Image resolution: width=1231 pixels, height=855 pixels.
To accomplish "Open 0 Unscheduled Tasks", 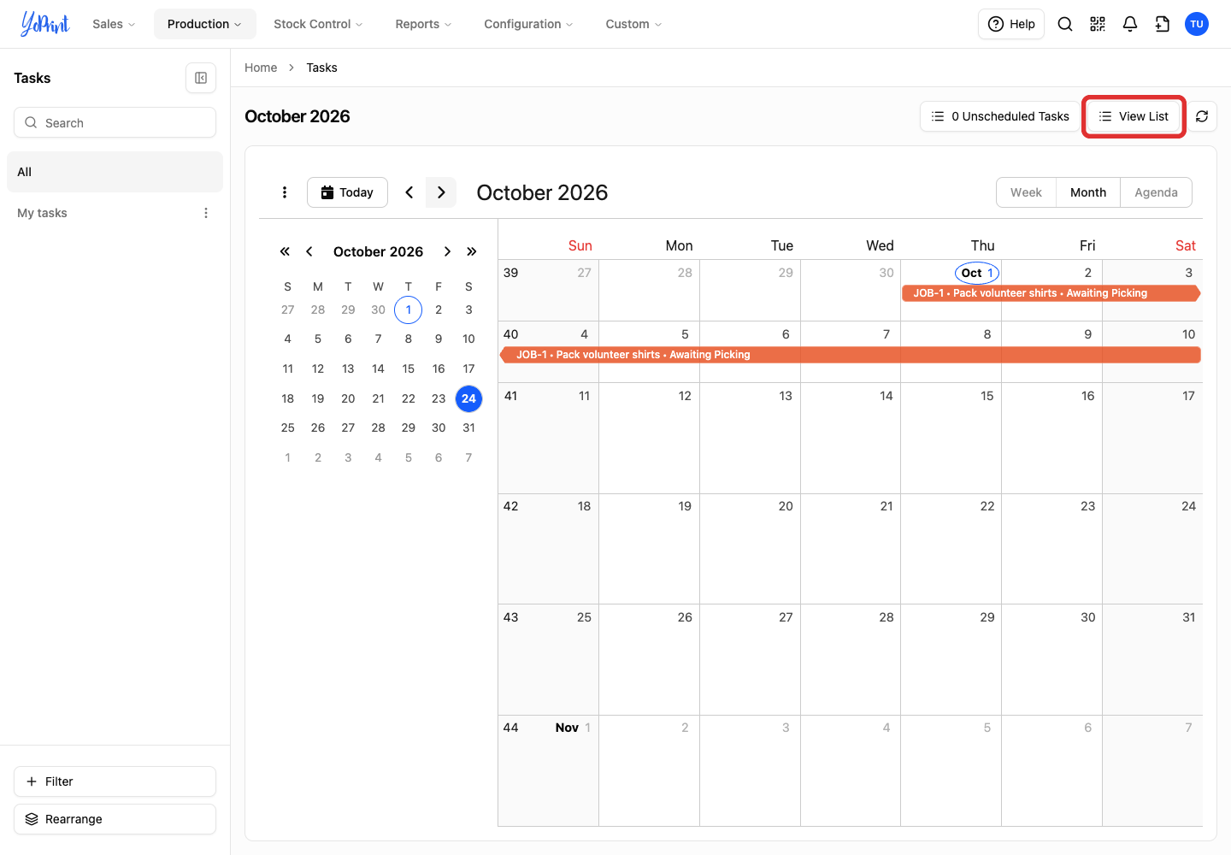I will pos(1000,116).
